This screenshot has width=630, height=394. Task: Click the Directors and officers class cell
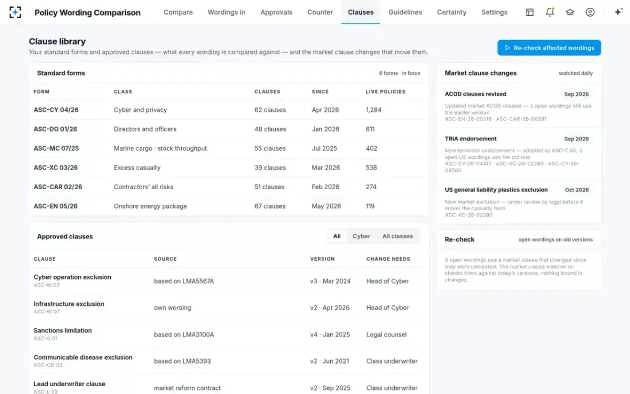pos(145,129)
